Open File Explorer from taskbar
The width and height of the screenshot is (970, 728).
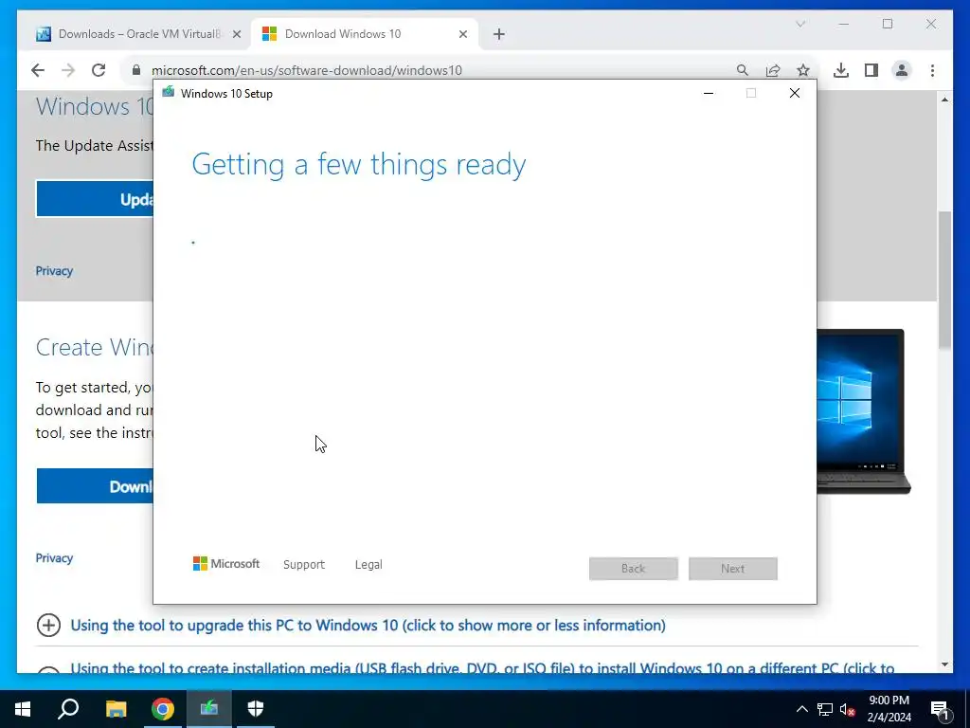[x=116, y=709]
